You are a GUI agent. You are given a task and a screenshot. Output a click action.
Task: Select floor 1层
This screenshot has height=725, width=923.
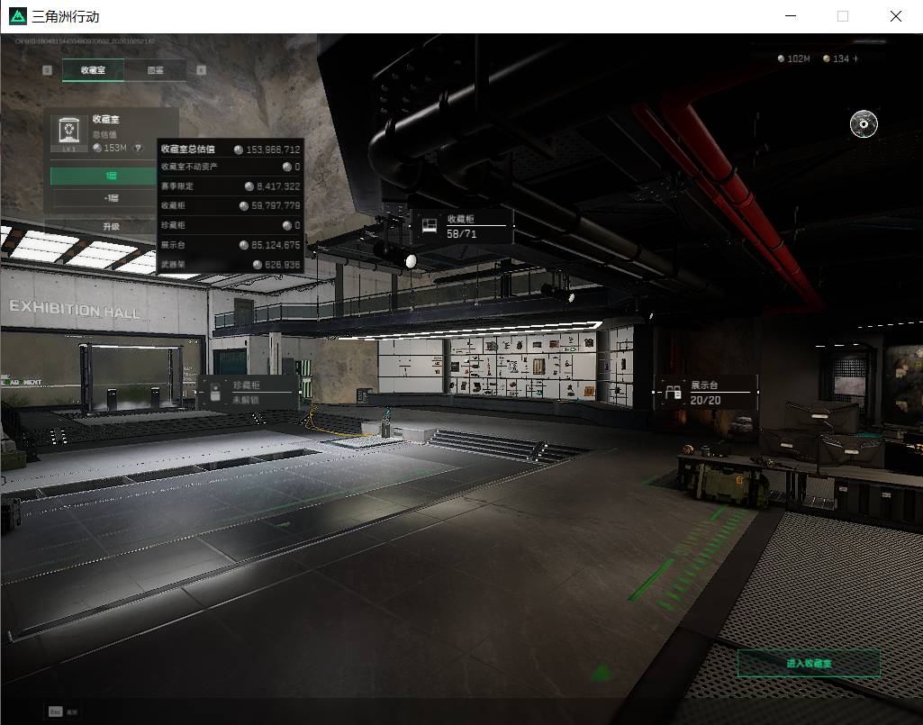(x=104, y=176)
